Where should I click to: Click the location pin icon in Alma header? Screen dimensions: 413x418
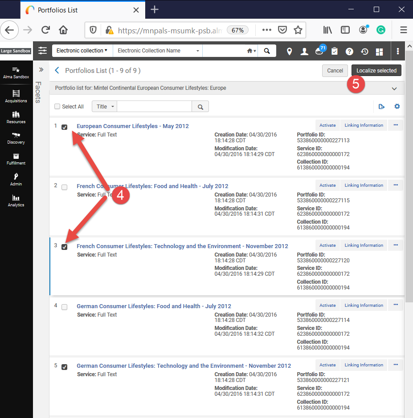(289, 51)
